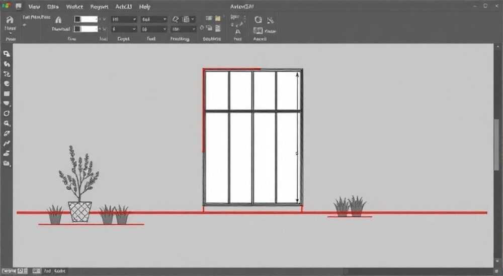Screen dimensions: 503x276
Task: Click the small square status bar icon
Action: (20, 271)
